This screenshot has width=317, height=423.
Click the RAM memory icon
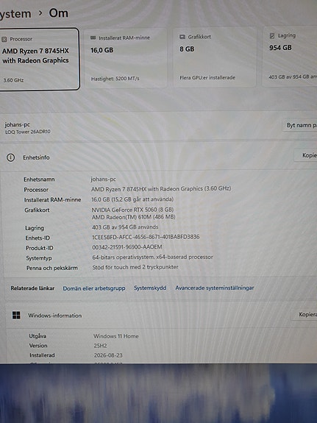[x=93, y=38]
